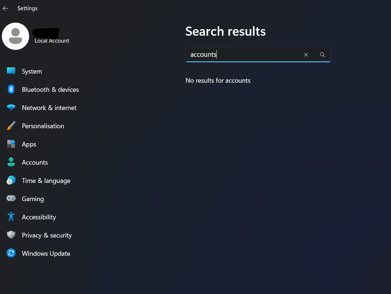Viewport: 391px width, 294px height.
Task: Open Privacy & security shield icon
Action: [x=11, y=235]
